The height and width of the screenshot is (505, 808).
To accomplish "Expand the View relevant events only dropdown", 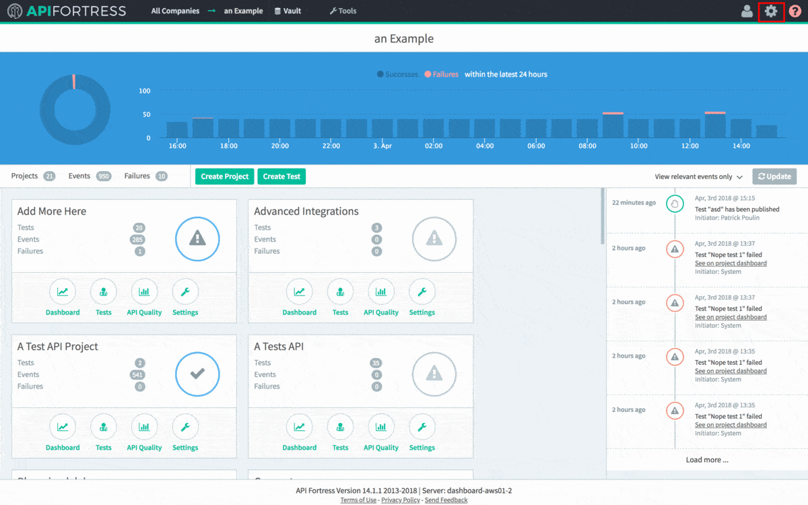I will point(698,177).
